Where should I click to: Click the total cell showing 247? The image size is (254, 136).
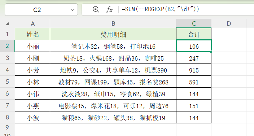[x=194, y=58]
